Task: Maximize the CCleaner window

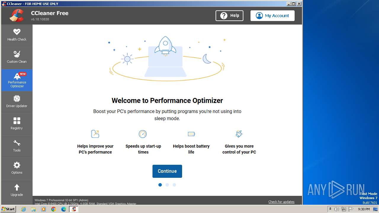Action: 294,4
